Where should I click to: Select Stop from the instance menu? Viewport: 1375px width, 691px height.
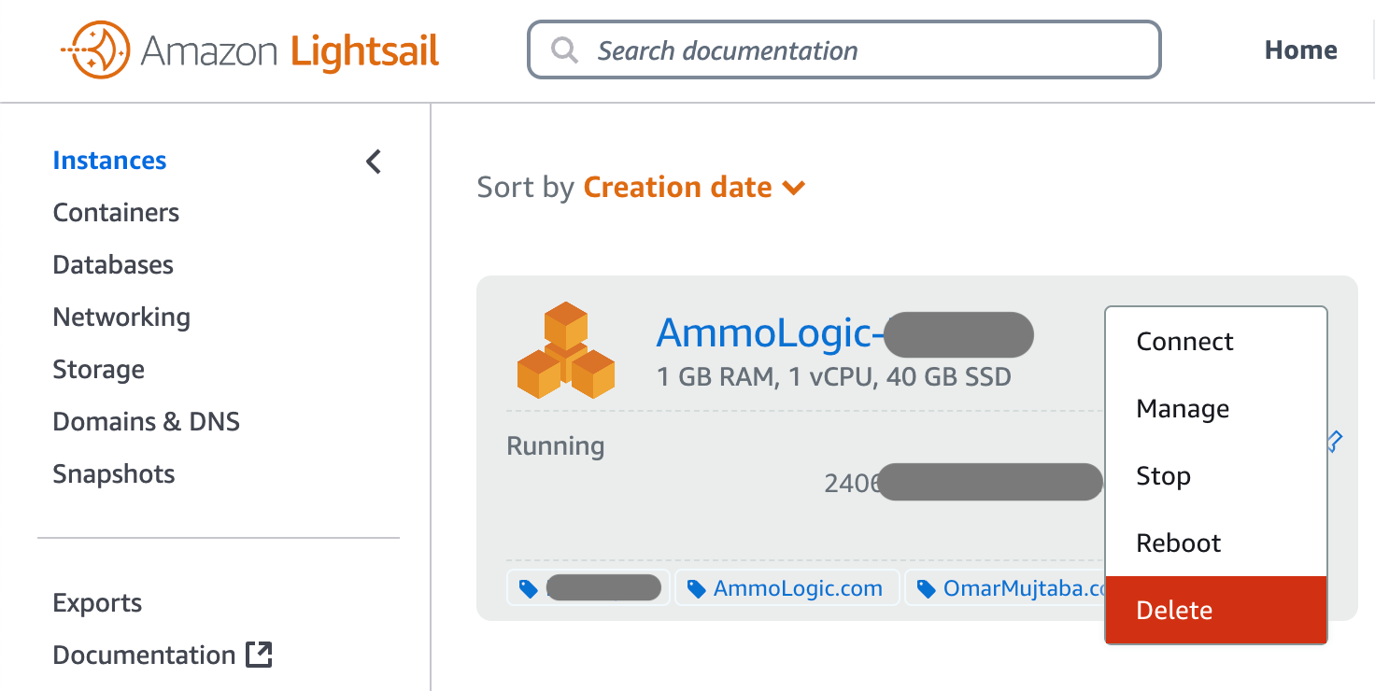[1163, 475]
